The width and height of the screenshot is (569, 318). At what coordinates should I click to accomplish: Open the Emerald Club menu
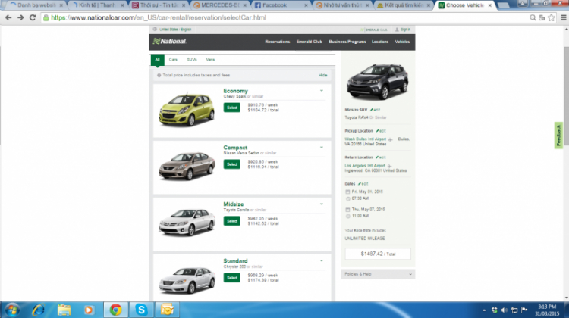310,42
